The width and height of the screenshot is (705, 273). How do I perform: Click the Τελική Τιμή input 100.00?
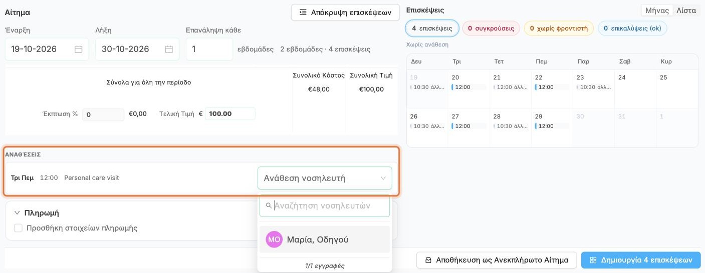pyautogui.click(x=230, y=113)
